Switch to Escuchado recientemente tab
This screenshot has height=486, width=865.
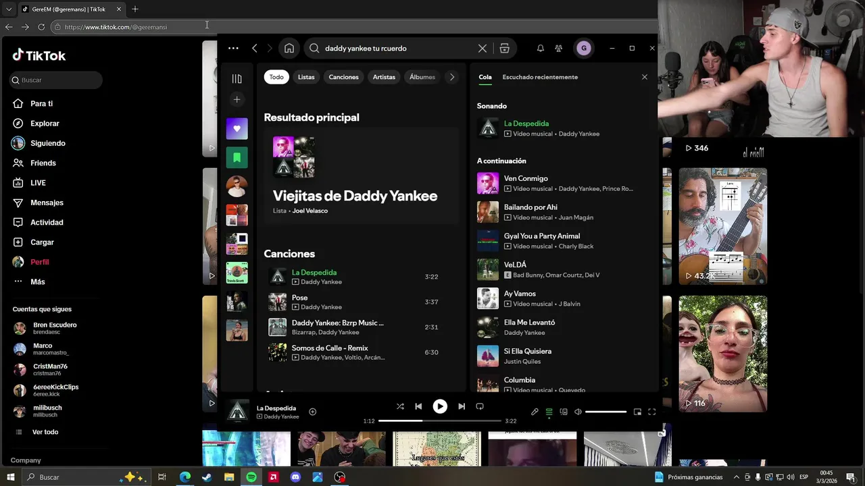[540, 77]
